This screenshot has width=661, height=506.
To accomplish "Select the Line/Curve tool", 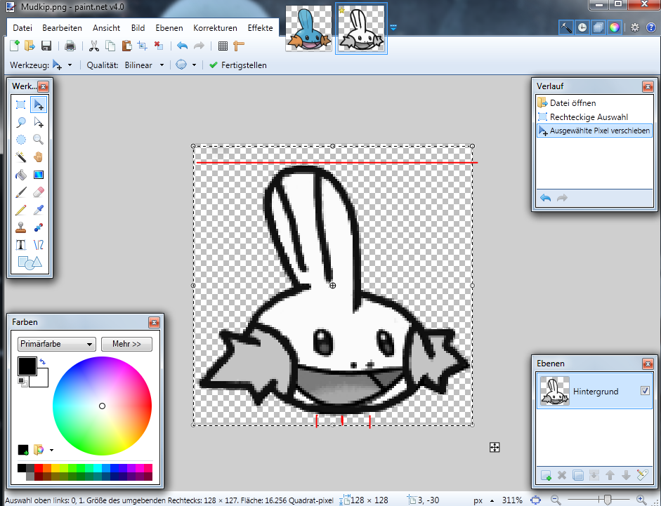I will pos(39,245).
